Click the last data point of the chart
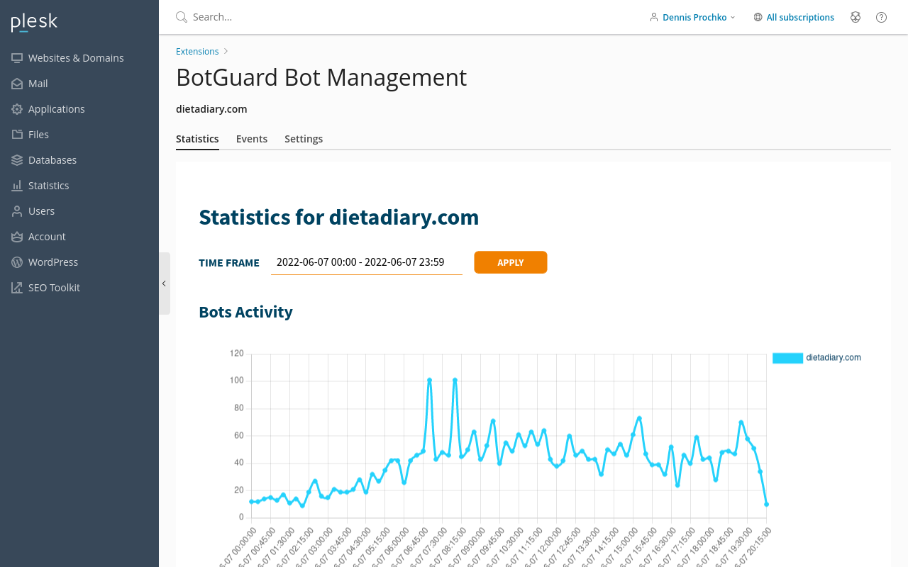Image resolution: width=908 pixels, height=567 pixels. pyautogui.click(x=767, y=504)
